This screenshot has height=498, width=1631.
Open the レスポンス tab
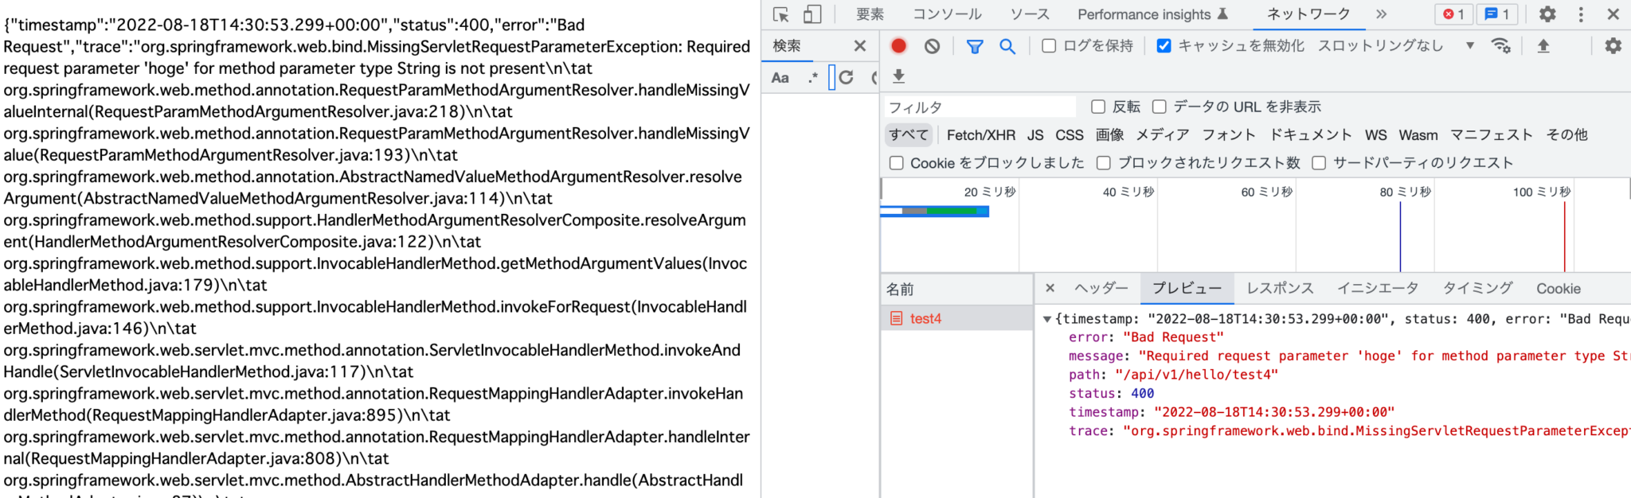[x=1280, y=289]
